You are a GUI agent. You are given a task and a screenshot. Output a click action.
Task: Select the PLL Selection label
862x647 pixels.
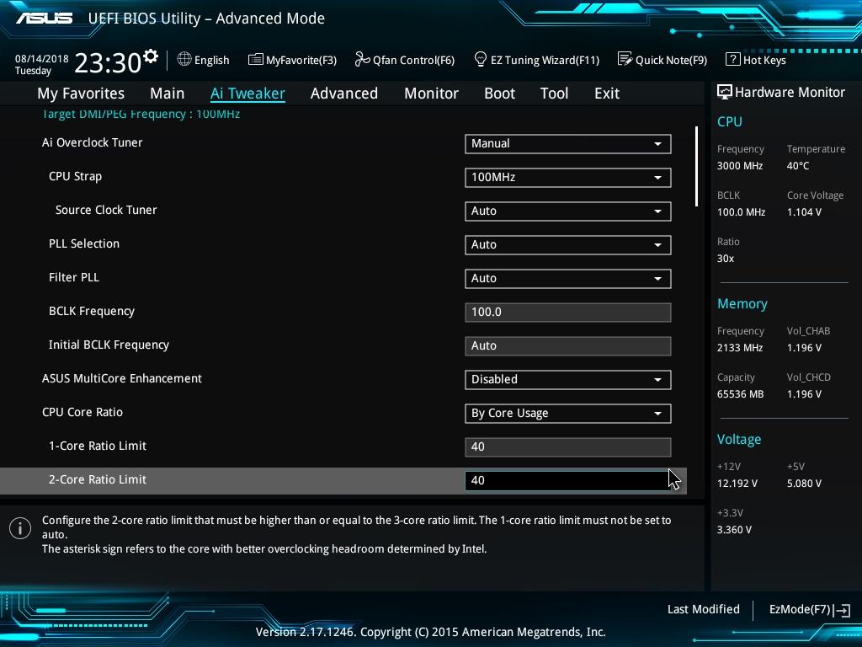(84, 243)
